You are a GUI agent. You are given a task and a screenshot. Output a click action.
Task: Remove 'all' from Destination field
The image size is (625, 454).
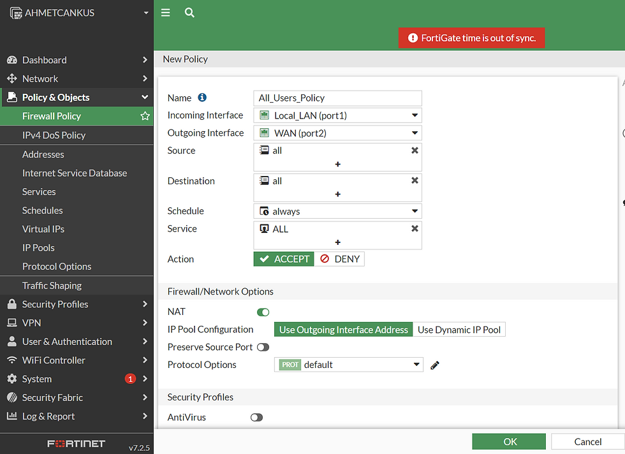coord(415,180)
